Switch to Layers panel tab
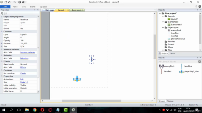This screenshot has height=113, width=202. point(172,53)
